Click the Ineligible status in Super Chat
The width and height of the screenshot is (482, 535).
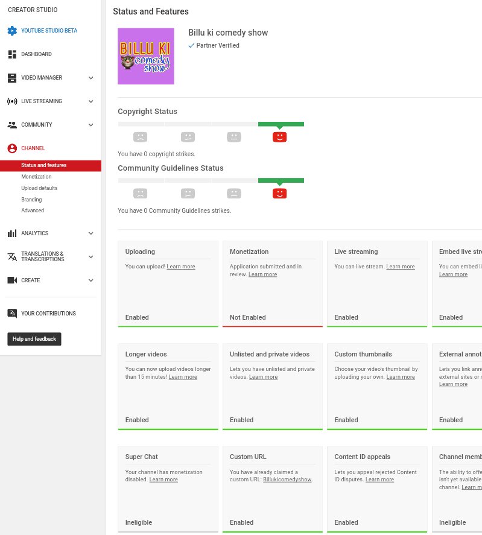pyautogui.click(x=139, y=522)
